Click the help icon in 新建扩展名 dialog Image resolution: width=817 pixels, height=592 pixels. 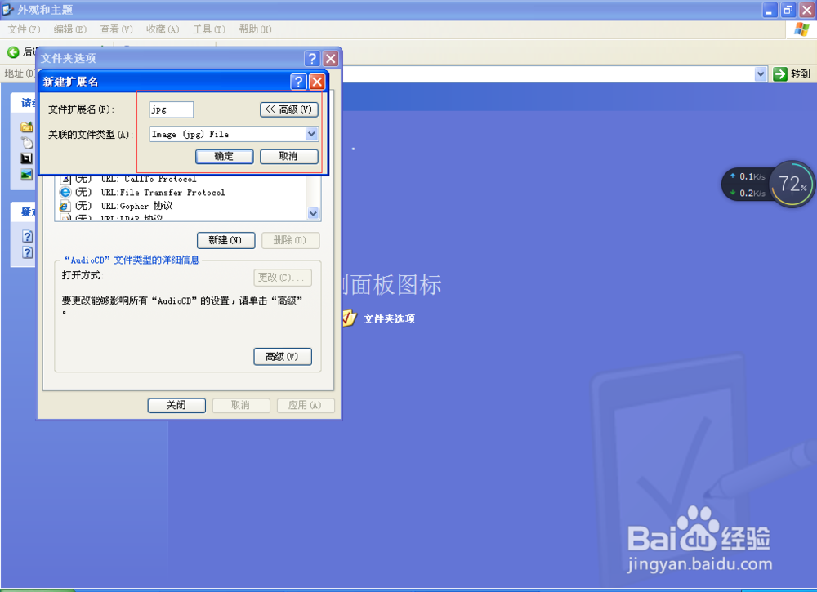[298, 82]
